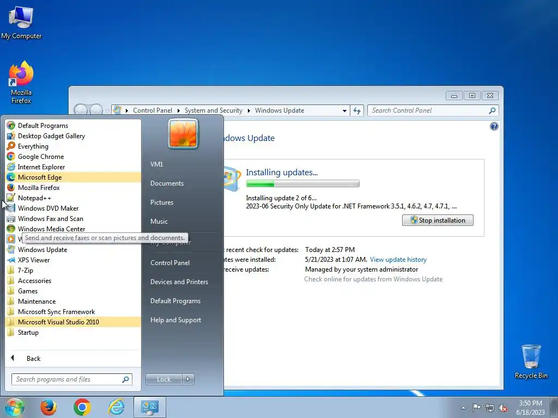Click the Lock button

[163, 379]
